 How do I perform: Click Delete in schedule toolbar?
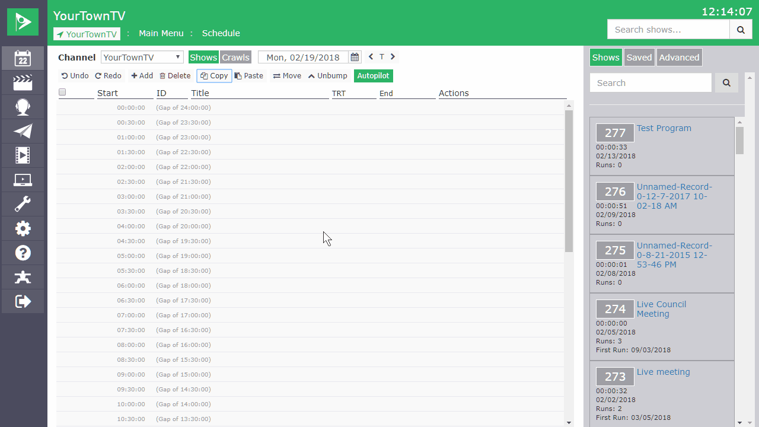(x=175, y=76)
